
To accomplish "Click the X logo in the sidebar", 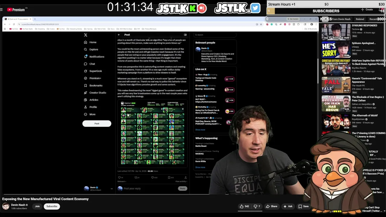I will 86,35.
